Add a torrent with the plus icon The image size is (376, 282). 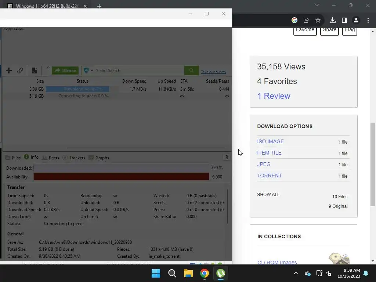click(x=9, y=70)
